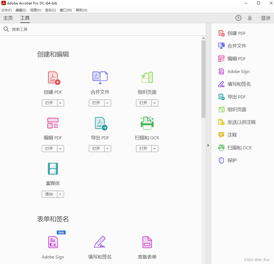Switch to the 工具 tab

coord(25,18)
